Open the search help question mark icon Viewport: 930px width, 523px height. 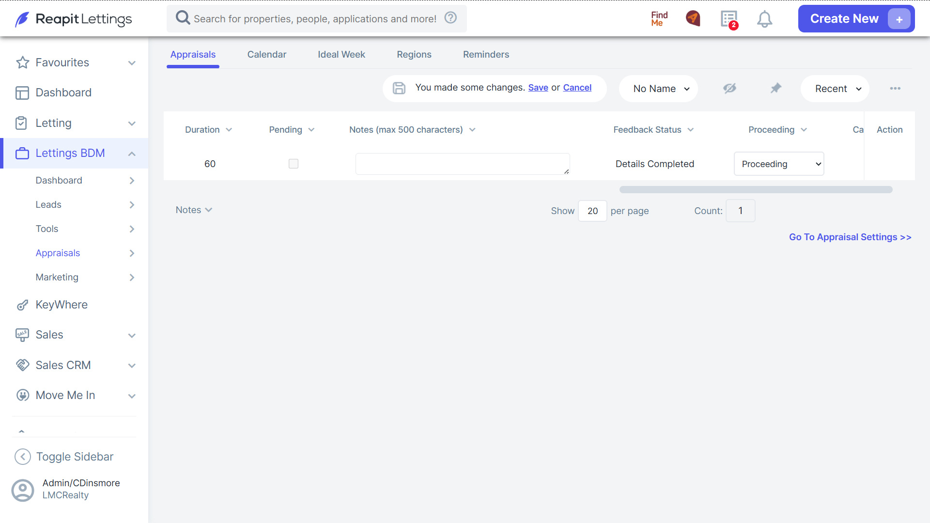[450, 18]
